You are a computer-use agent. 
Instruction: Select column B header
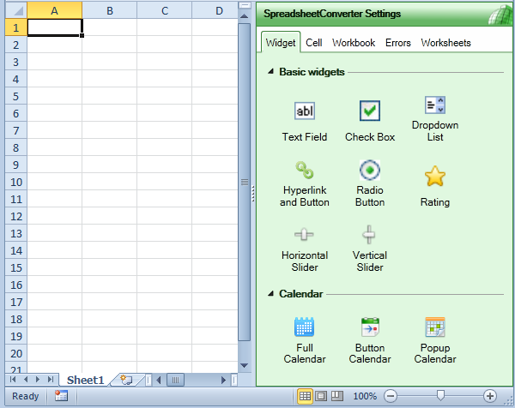[x=110, y=10]
